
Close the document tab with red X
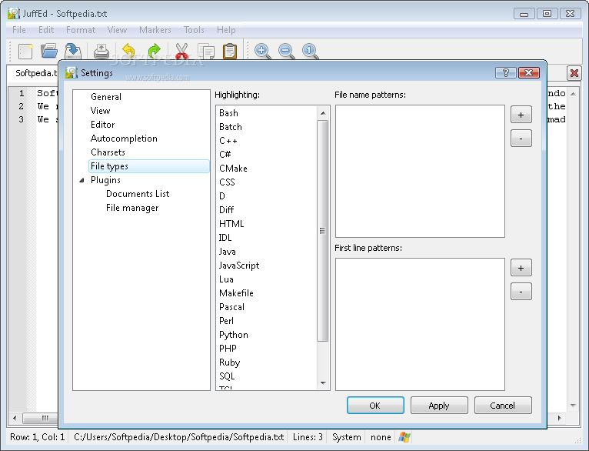(x=574, y=73)
